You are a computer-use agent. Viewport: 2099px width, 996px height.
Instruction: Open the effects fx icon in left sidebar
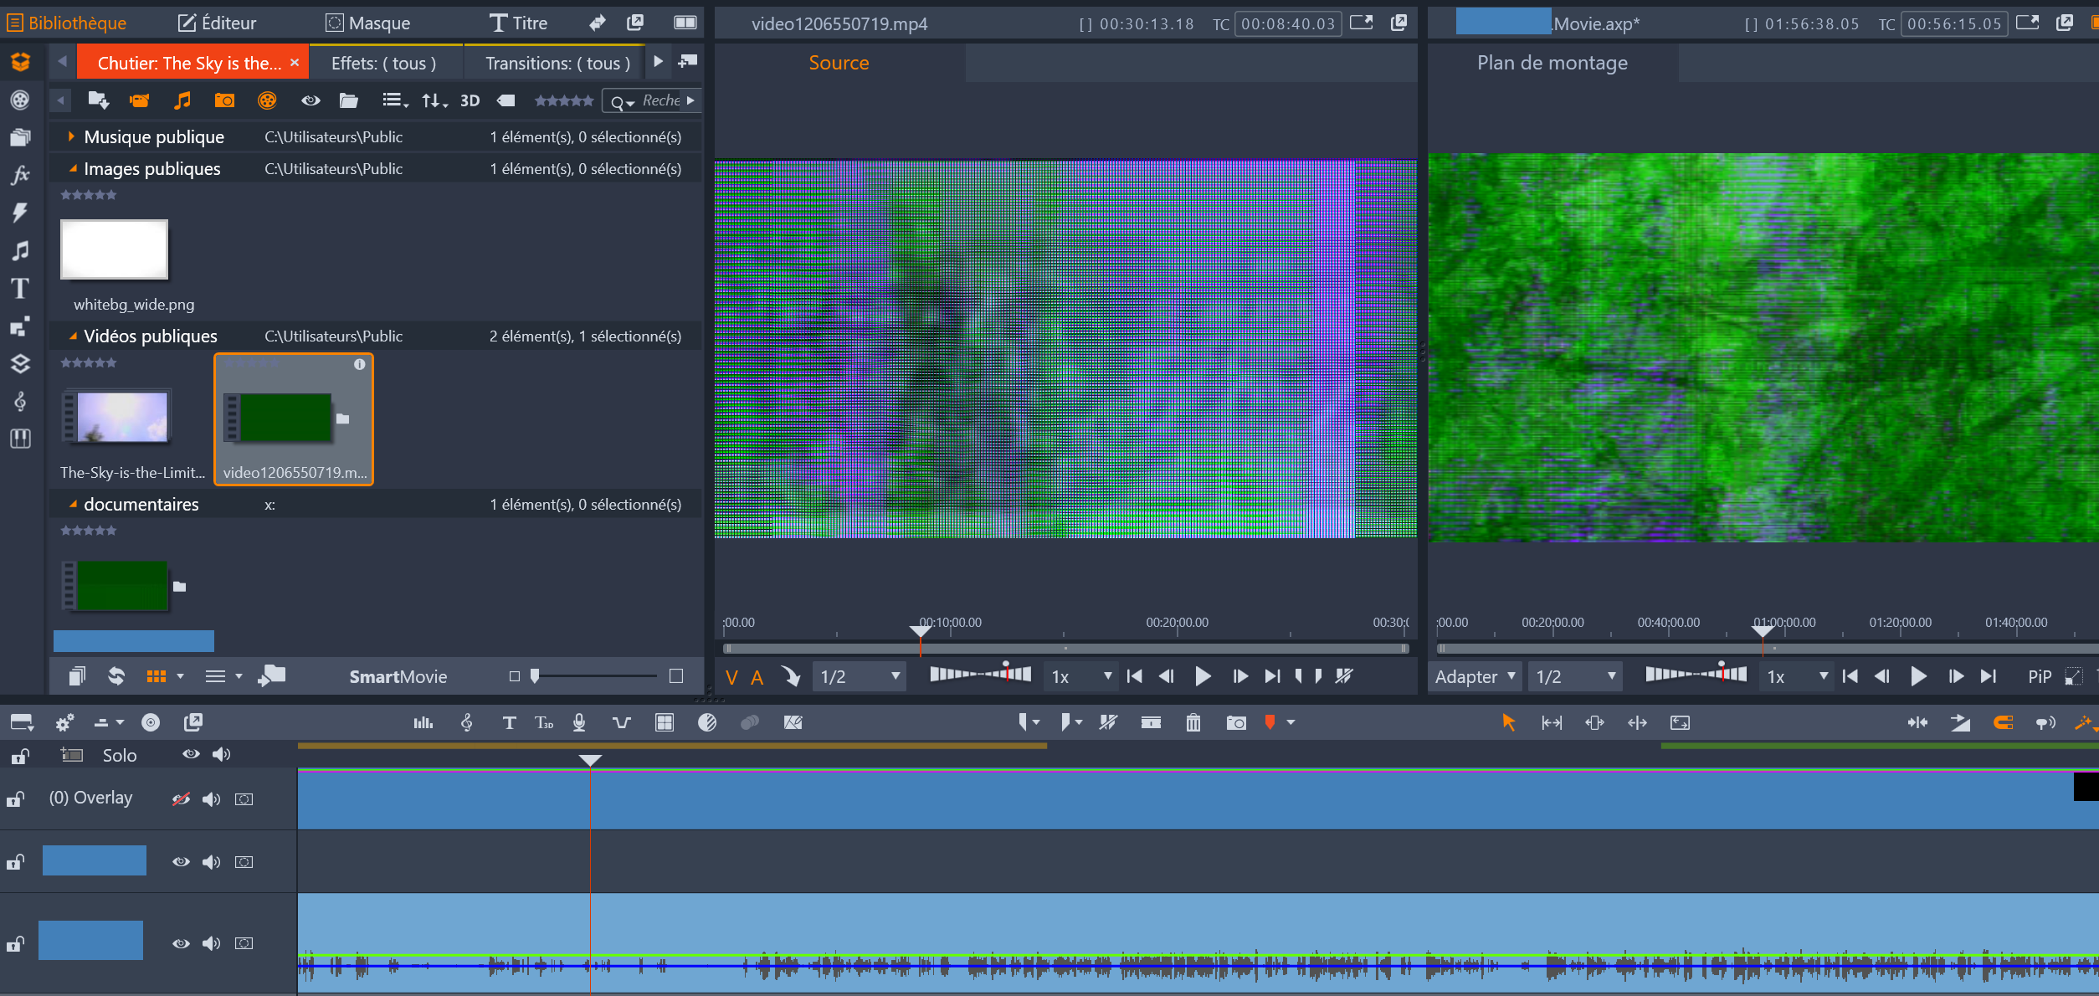(x=20, y=175)
